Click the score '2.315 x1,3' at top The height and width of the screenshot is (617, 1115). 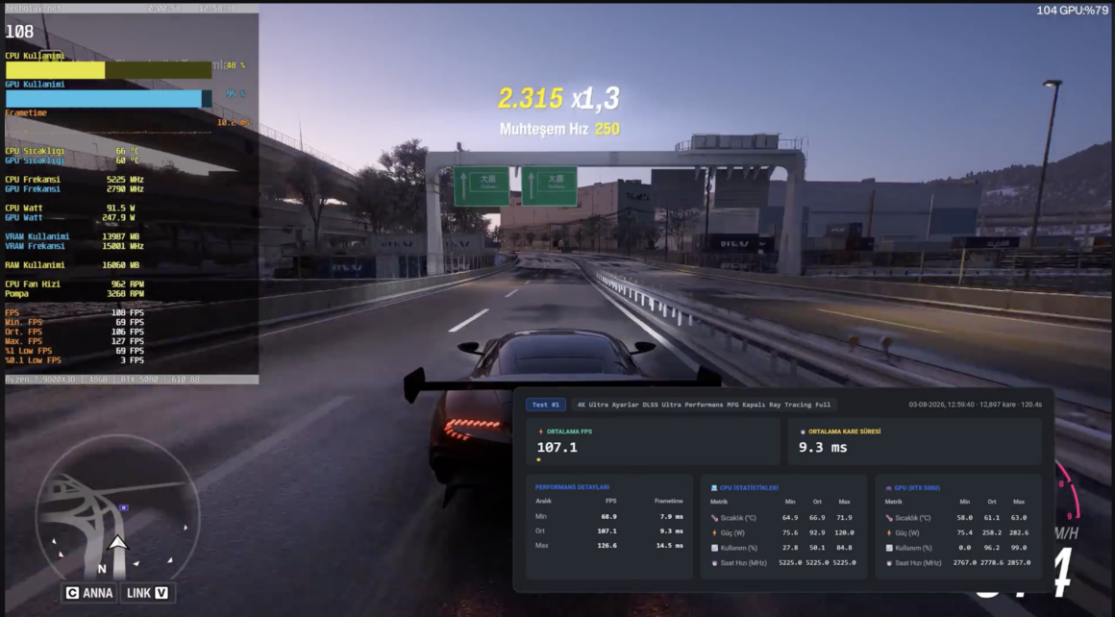tap(558, 98)
